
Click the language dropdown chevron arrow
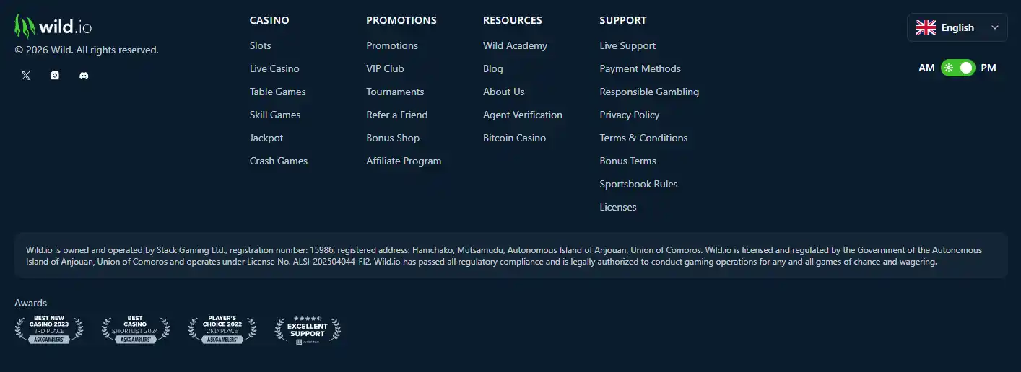pyautogui.click(x=995, y=27)
